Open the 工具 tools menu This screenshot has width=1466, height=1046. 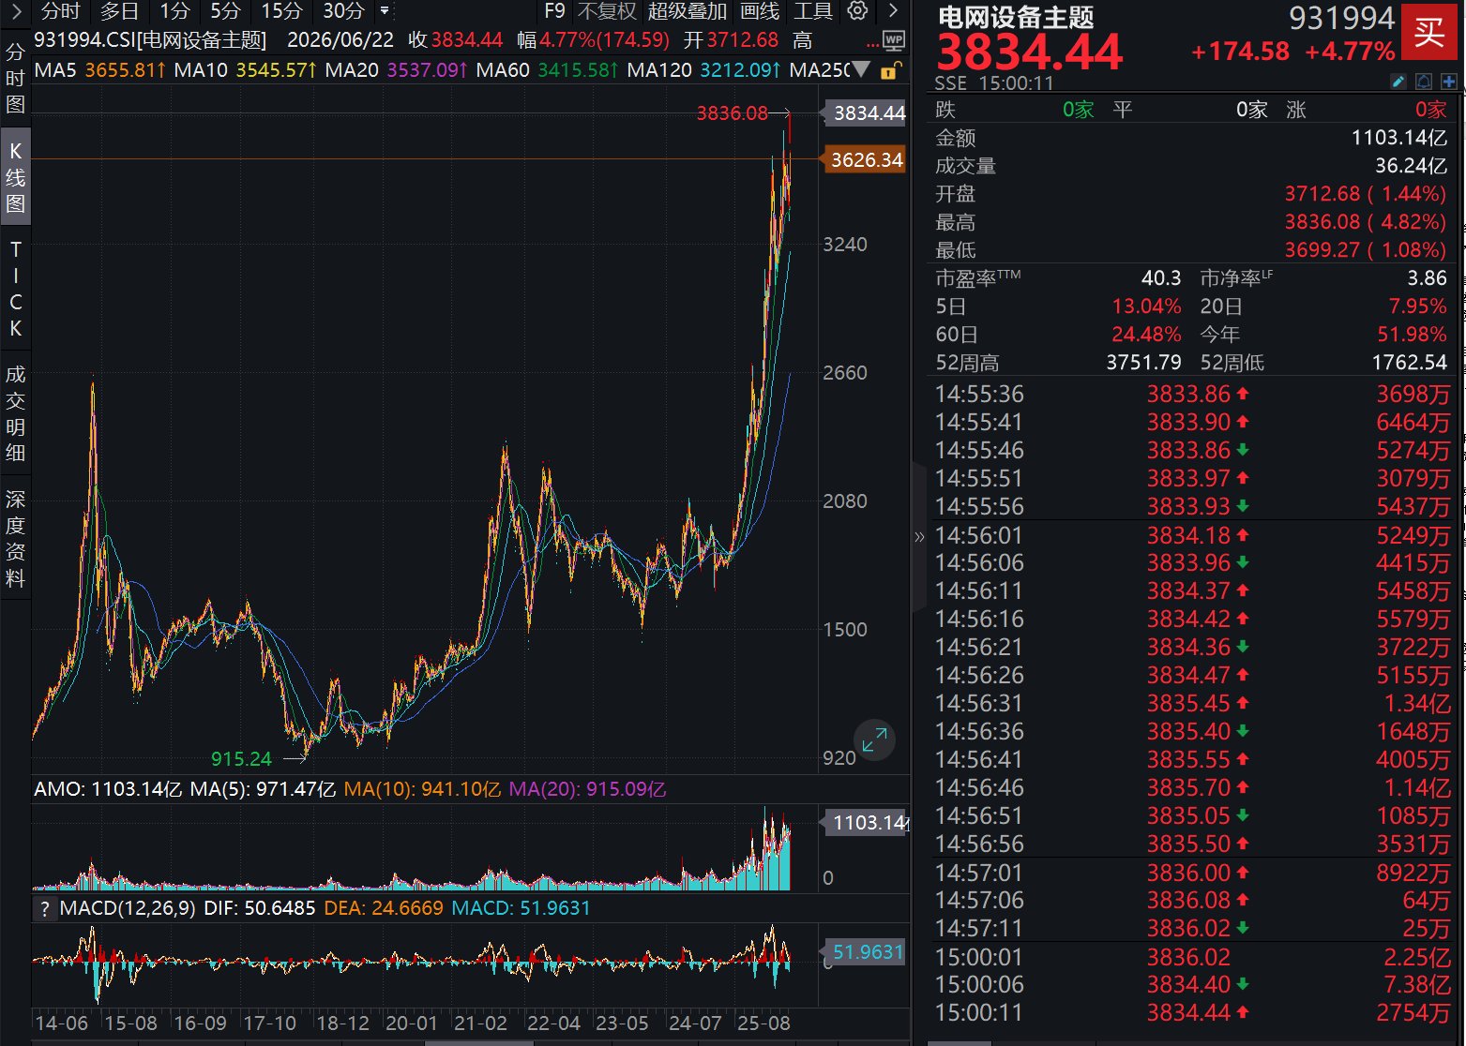813,11
